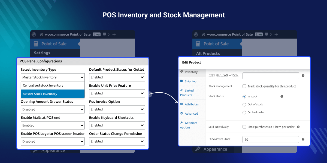This screenshot has height=163, width=327.
Task: Click Point of Sale calculator icon in right window
Action: coord(198,44)
